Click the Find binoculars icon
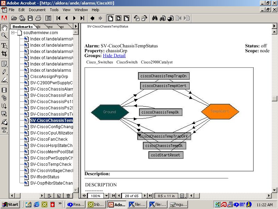The height and width of the screenshot is (209, 278). point(155,18)
